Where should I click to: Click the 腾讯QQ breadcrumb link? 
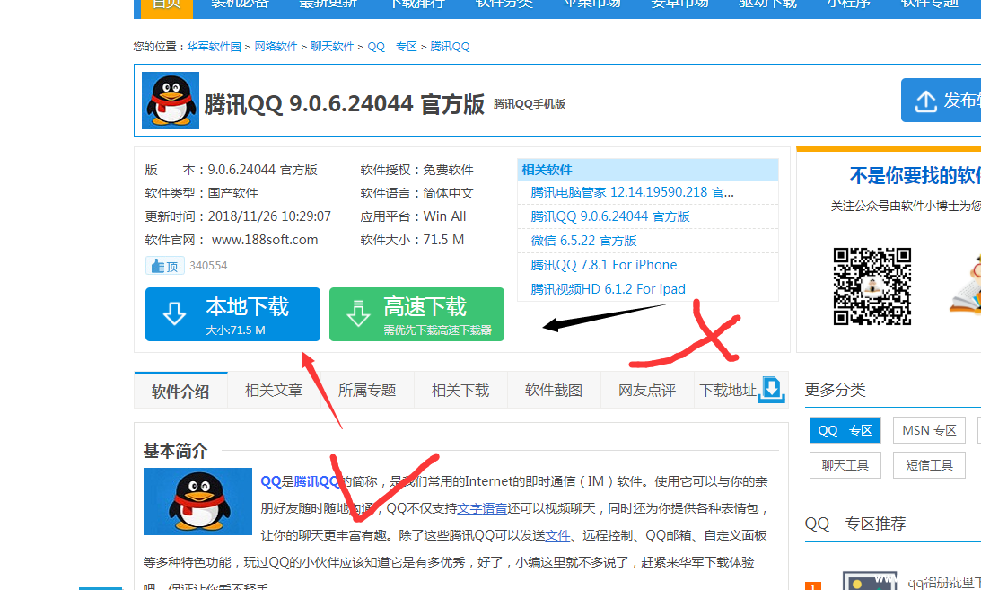pos(450,47)
